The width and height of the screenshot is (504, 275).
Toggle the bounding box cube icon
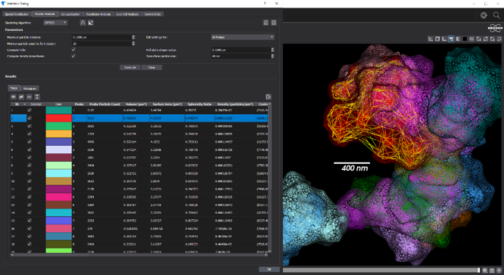(x=437, y=39)
